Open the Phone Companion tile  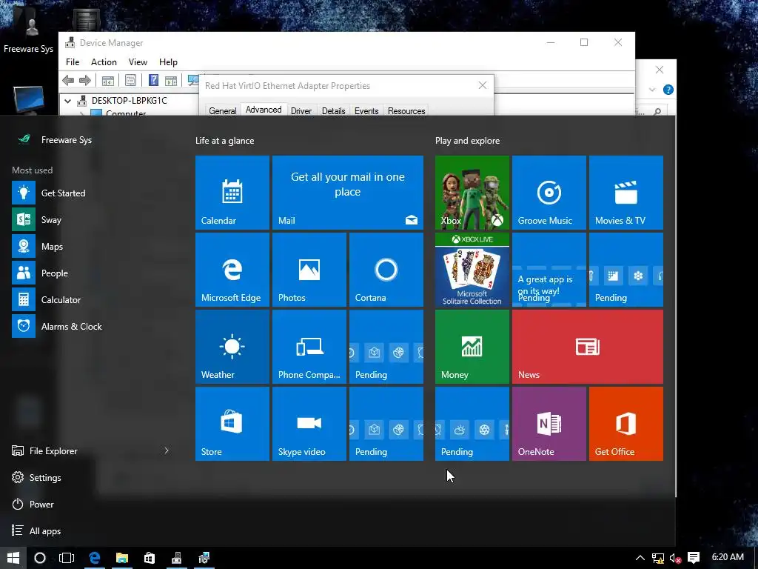pos(309,347)
